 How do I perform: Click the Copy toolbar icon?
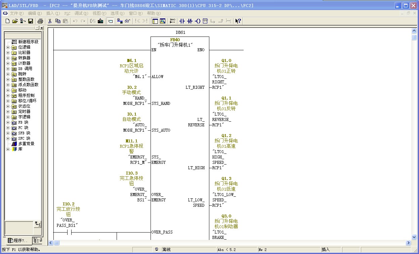coord(58,21)
